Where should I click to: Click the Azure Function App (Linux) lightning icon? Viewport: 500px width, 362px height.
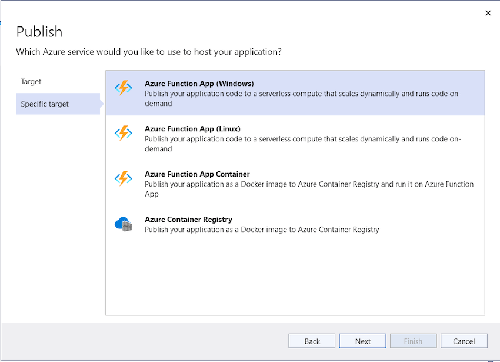(x=124, y=133)
